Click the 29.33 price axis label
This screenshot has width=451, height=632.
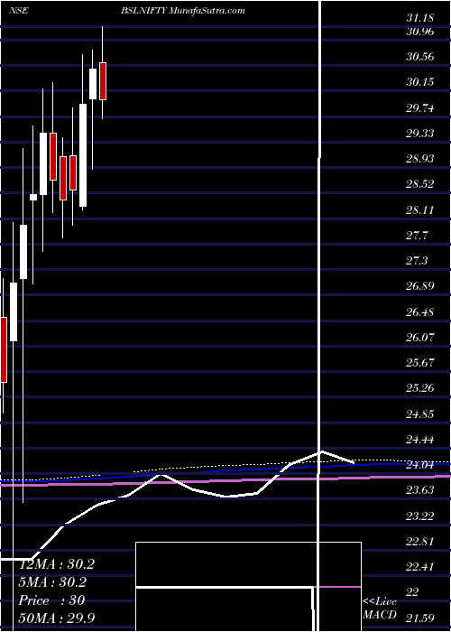(x=420, y=133)
